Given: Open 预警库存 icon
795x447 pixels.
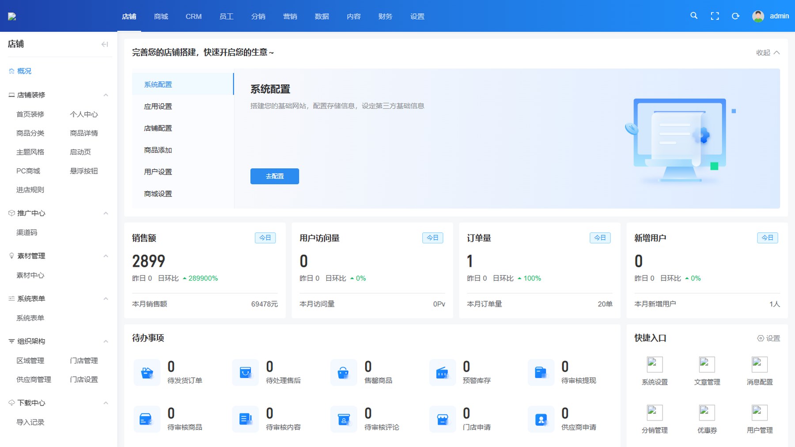Looking at the screenshot, I should pos(442,373).
